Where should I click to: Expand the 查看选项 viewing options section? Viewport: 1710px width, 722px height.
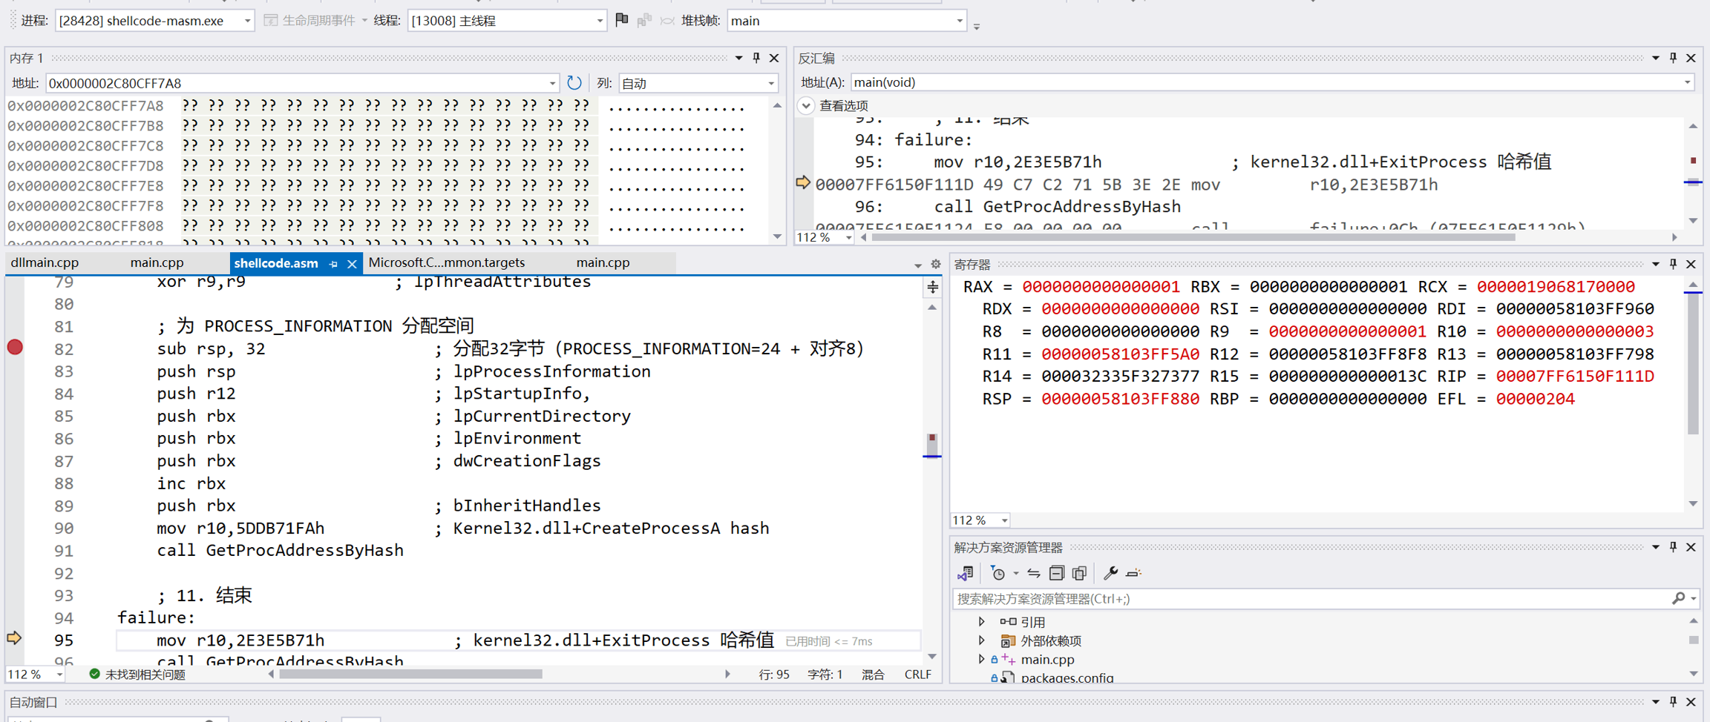[807, 105]
